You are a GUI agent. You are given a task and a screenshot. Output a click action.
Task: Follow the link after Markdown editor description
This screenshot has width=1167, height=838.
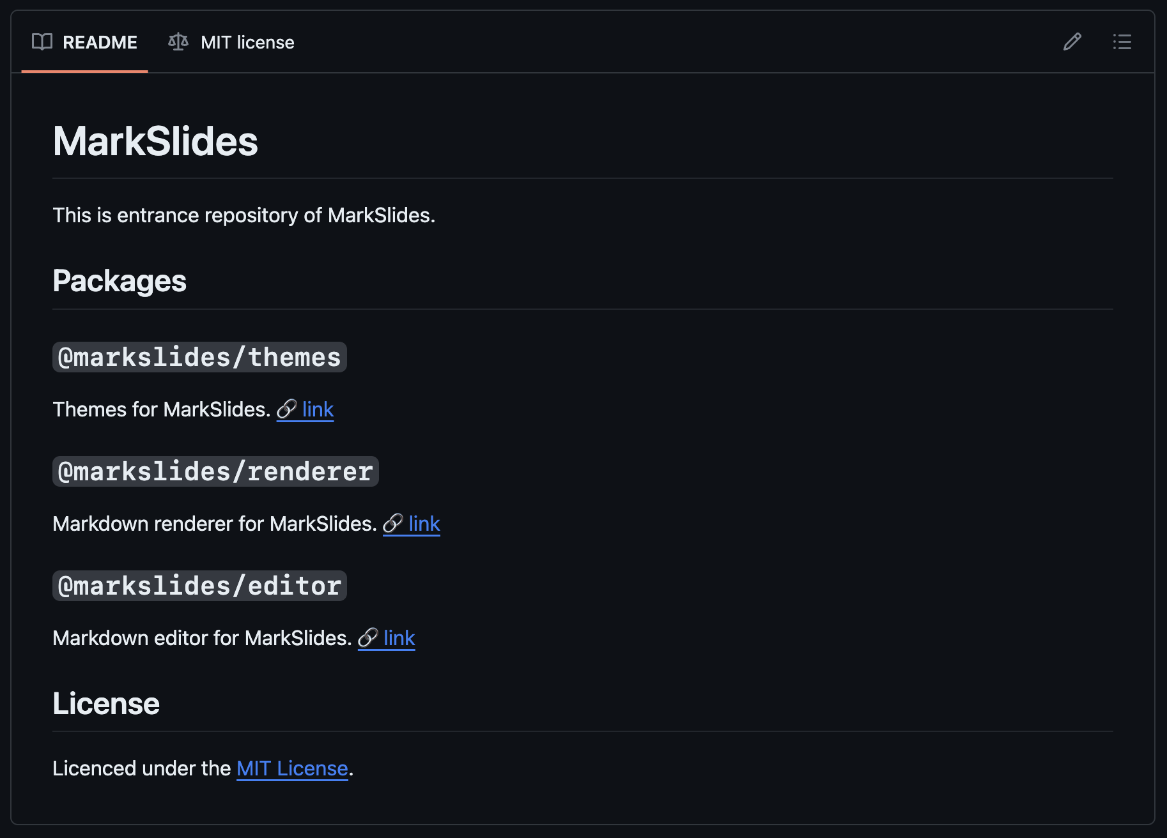coord(398,638)
